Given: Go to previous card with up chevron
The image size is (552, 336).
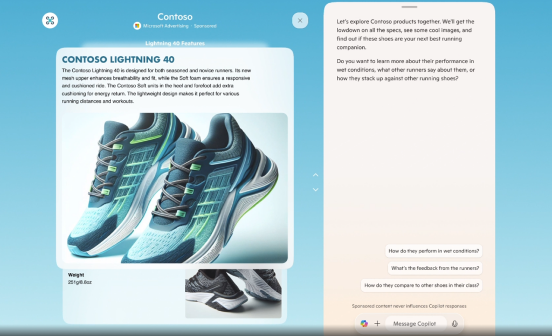Looking at the screenshot, I should tap(315, 175).
